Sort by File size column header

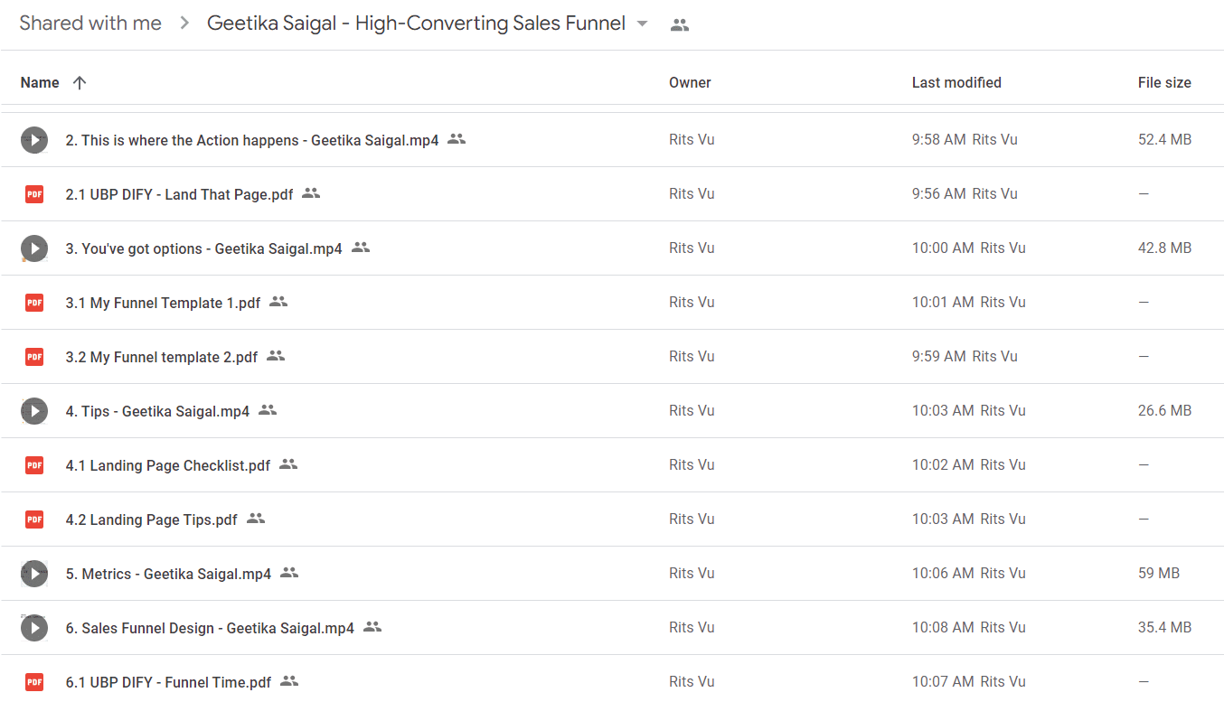click(1164, 82)
